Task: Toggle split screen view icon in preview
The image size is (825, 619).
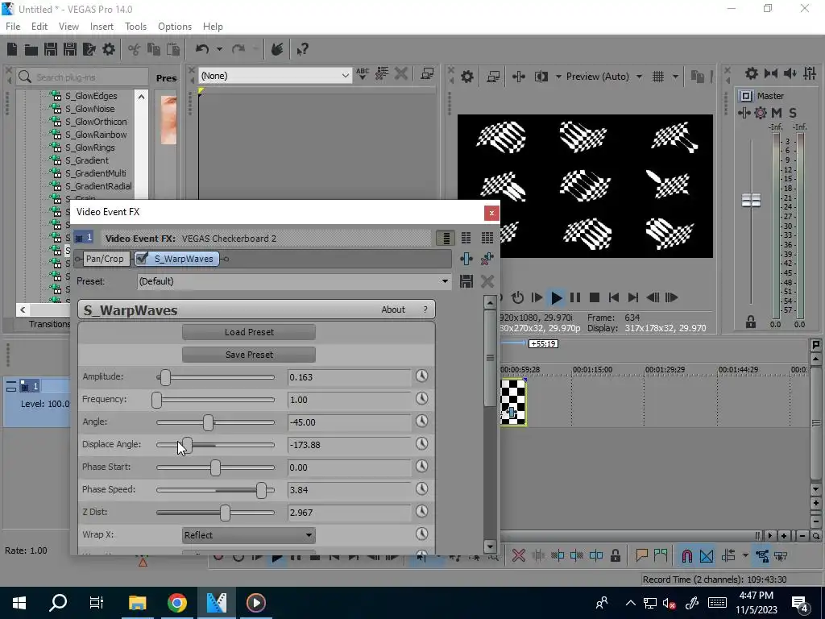Action: tap(541, 77)
